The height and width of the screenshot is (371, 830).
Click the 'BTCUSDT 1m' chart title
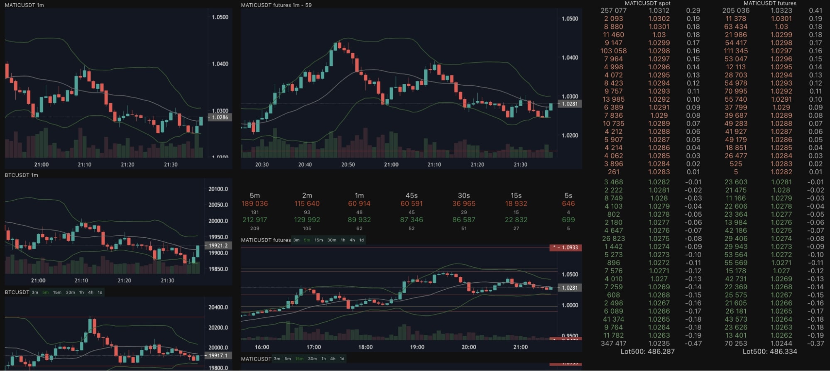coord(21,175)
